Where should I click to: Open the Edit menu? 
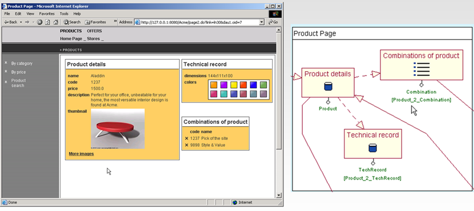coord(18,14)
